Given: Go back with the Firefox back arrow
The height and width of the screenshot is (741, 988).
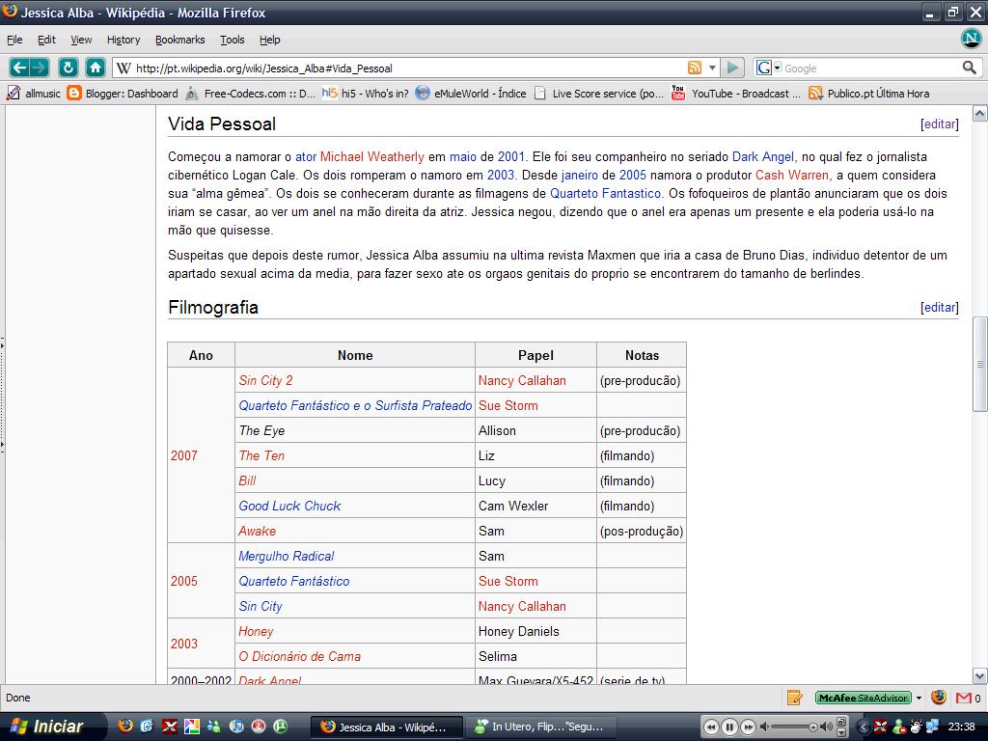Looking at the screenshot, I should [x=19, y=68].
